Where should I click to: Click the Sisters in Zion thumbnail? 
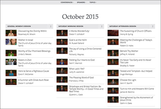(11, 62)
